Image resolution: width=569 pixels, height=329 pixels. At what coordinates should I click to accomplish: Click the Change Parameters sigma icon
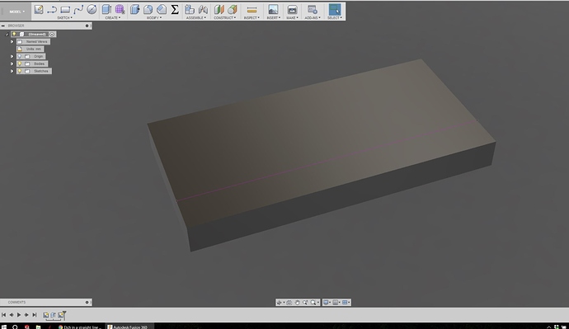pyautogui.click(x=175, y=9)
